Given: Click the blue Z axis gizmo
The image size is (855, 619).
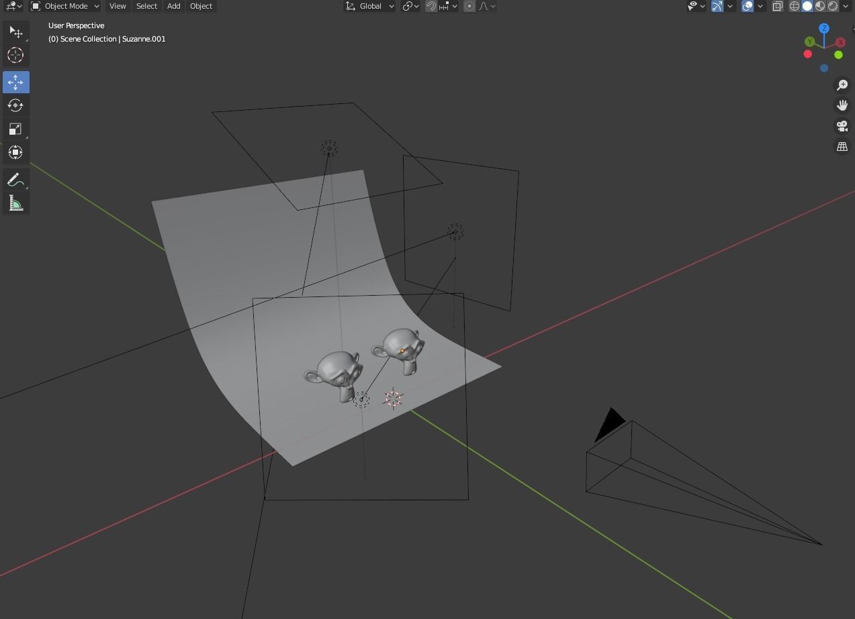Looking at the screenshot, I should click(824, 28).
